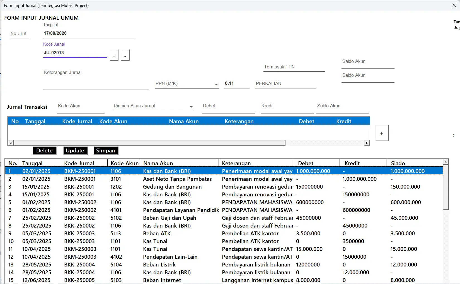Click the Update button
The image size is (460, 284).
(75, 150)
